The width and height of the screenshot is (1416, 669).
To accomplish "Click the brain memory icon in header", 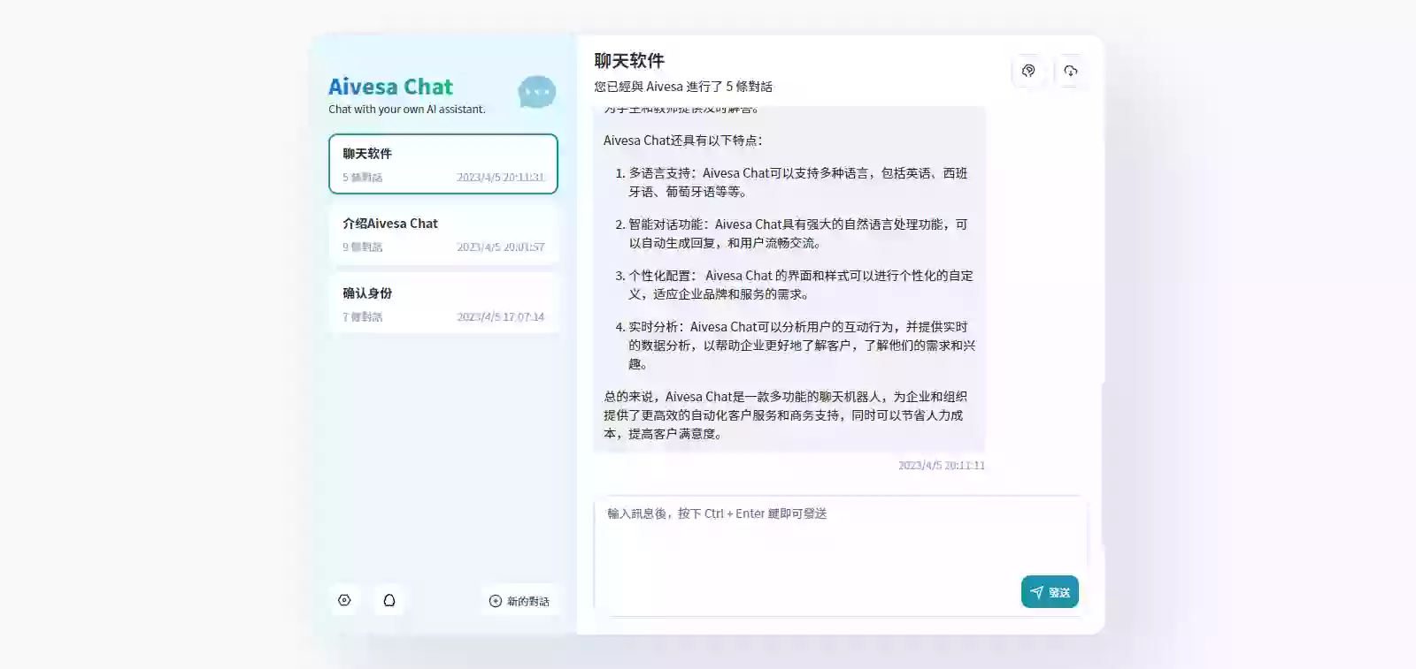I will (1028, 71).
